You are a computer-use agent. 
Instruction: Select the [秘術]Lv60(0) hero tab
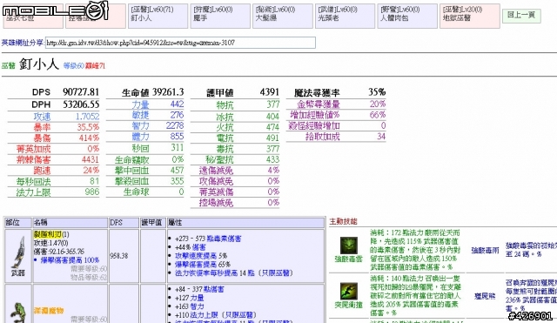pos(282,16)
